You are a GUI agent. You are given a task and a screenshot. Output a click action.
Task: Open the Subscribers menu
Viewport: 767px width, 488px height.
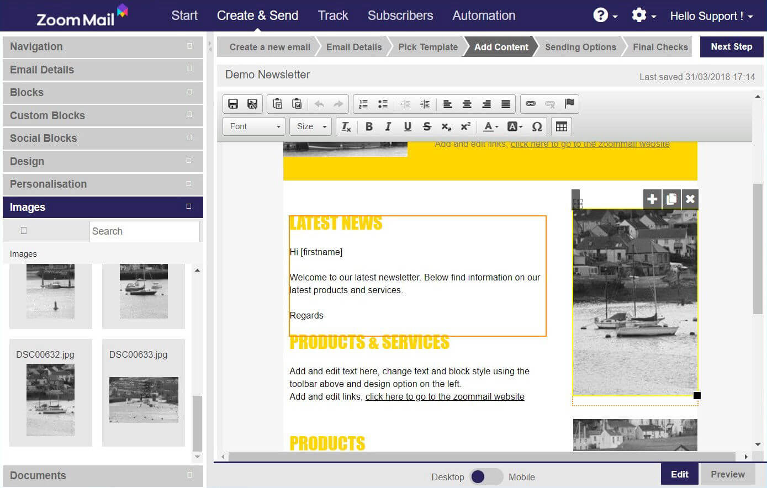400,15
